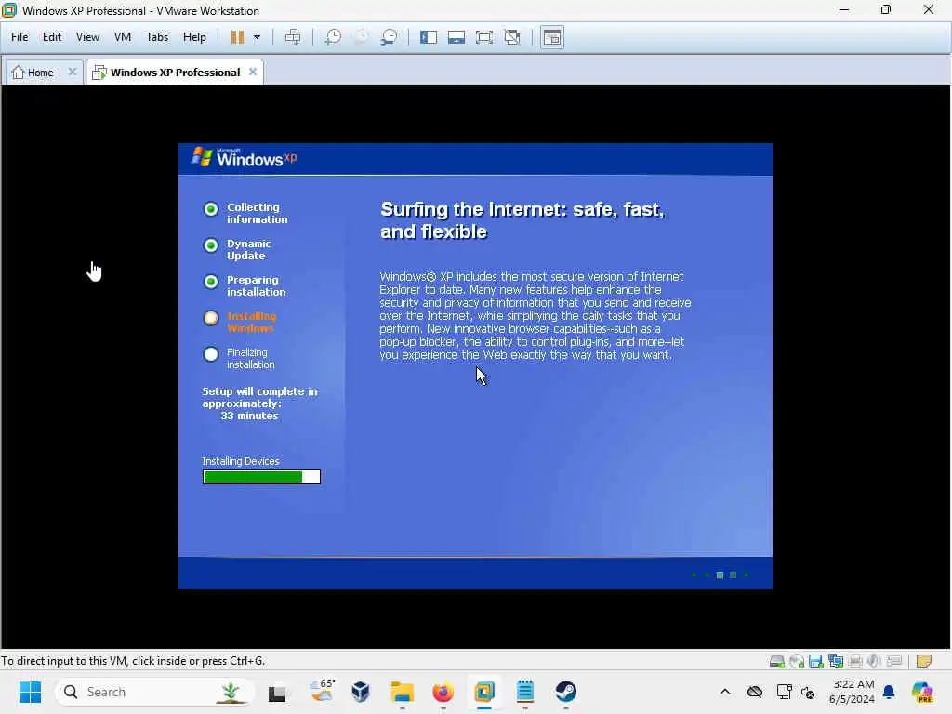Open the notifications bell
Viewport: 952px width, 714px height.
889,692
